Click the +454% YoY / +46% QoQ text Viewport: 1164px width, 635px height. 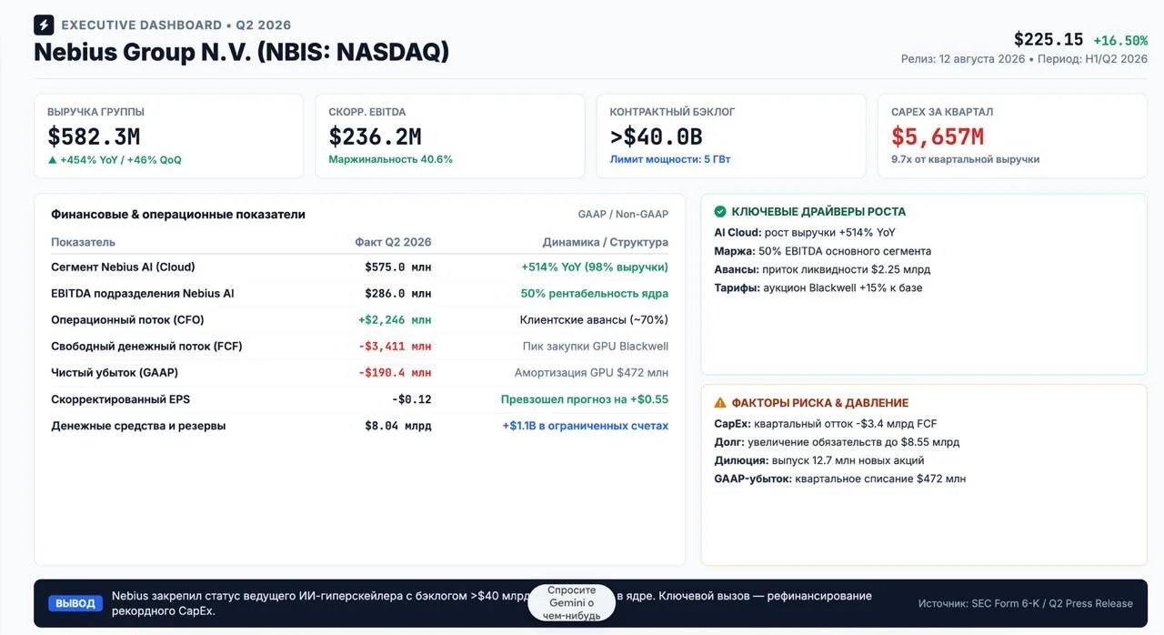pos(120,160)
